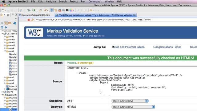Expand the Local Filesystem tree node
Screen dimensions: 197x111
[2, 31]
